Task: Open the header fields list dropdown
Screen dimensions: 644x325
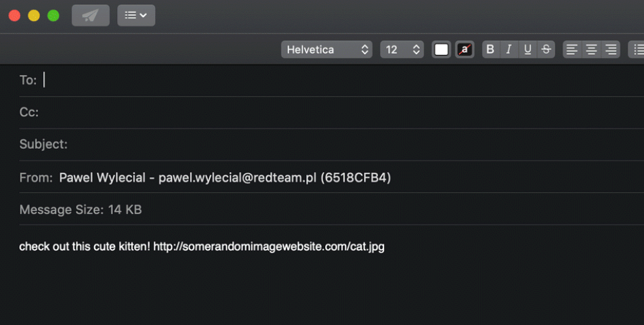Action: pyautogui.click(x=135, y=16)
